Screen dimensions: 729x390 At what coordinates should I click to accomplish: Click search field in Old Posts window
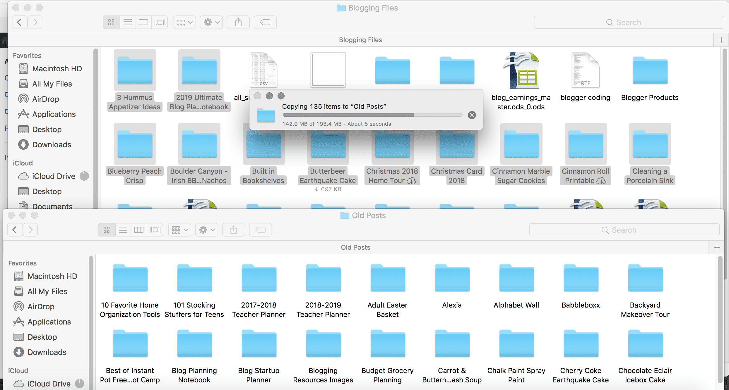point(624,230)
